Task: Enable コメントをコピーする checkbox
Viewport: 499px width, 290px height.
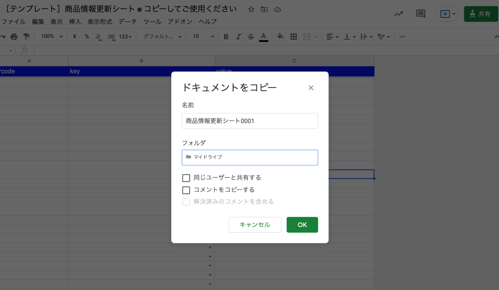Action: tap(186, 190)
